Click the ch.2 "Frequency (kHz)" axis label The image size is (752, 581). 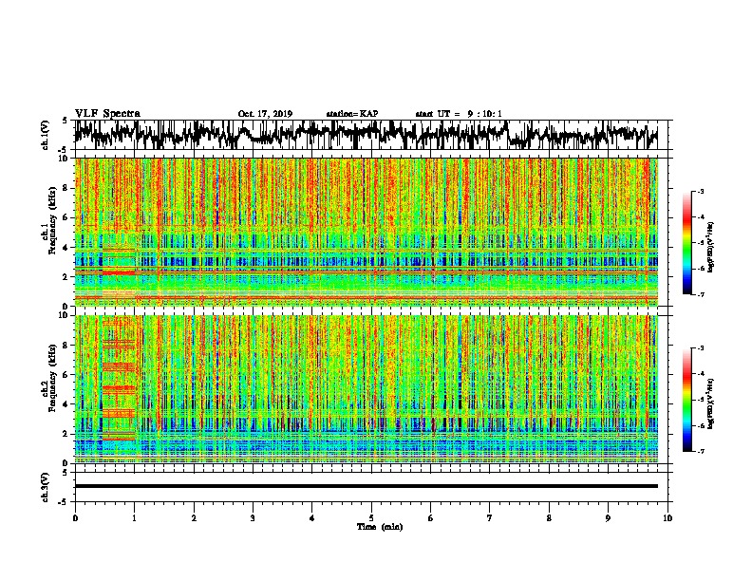(x=52, y=377)
